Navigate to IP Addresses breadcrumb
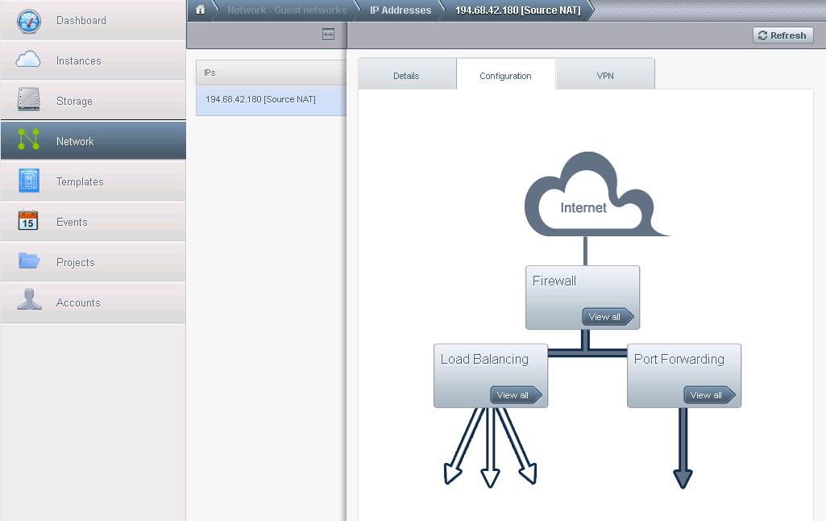This screenshot has width=826, height=521. click(x=401, y=10)
